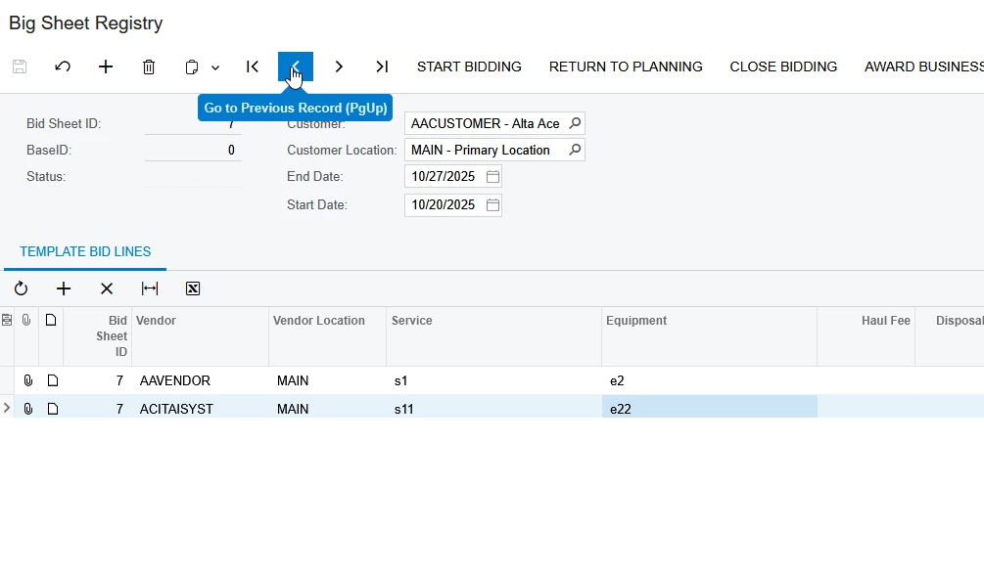
Task: Undo changes with the Cancel arrow icon
Action: (x=62, y=66)
